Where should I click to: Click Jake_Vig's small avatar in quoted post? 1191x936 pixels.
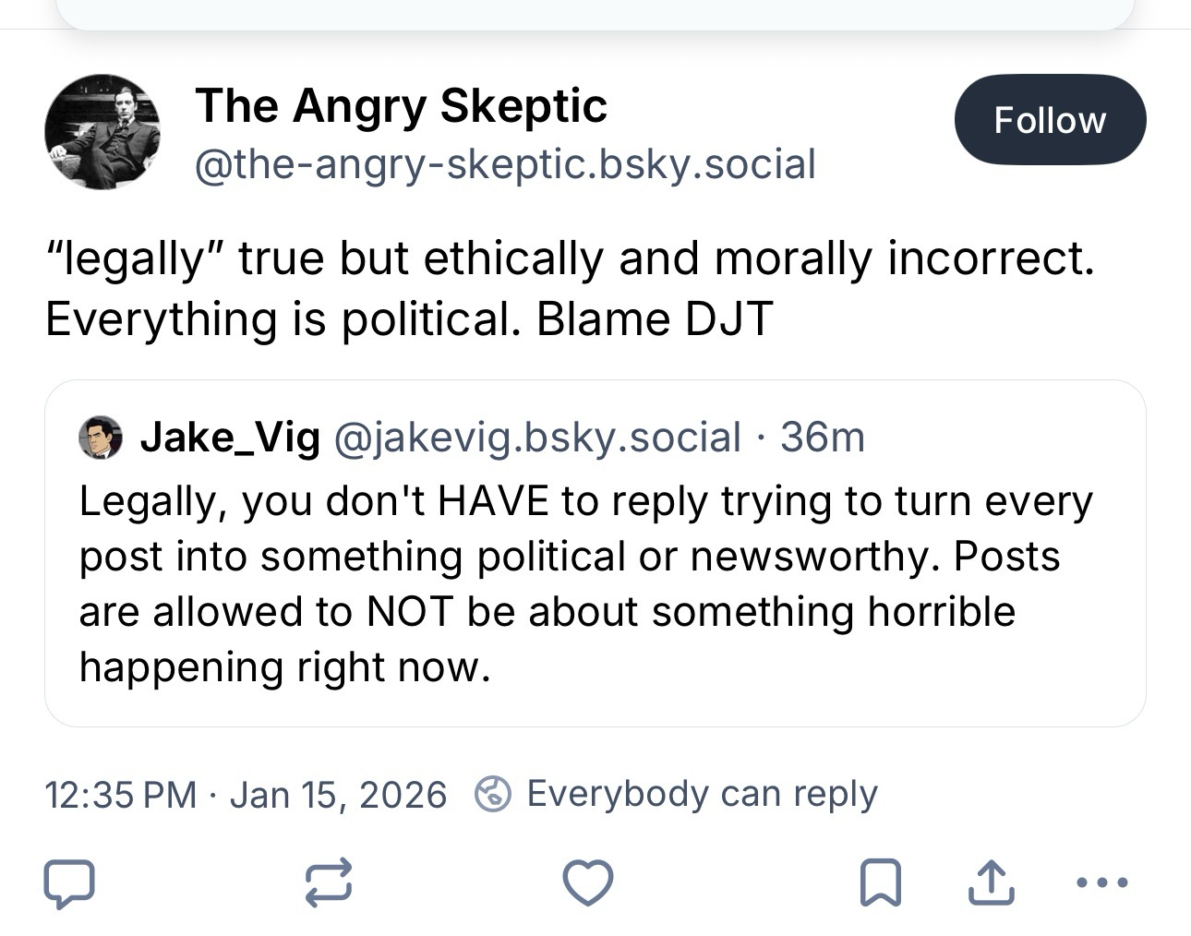click(x=101, y=438)
